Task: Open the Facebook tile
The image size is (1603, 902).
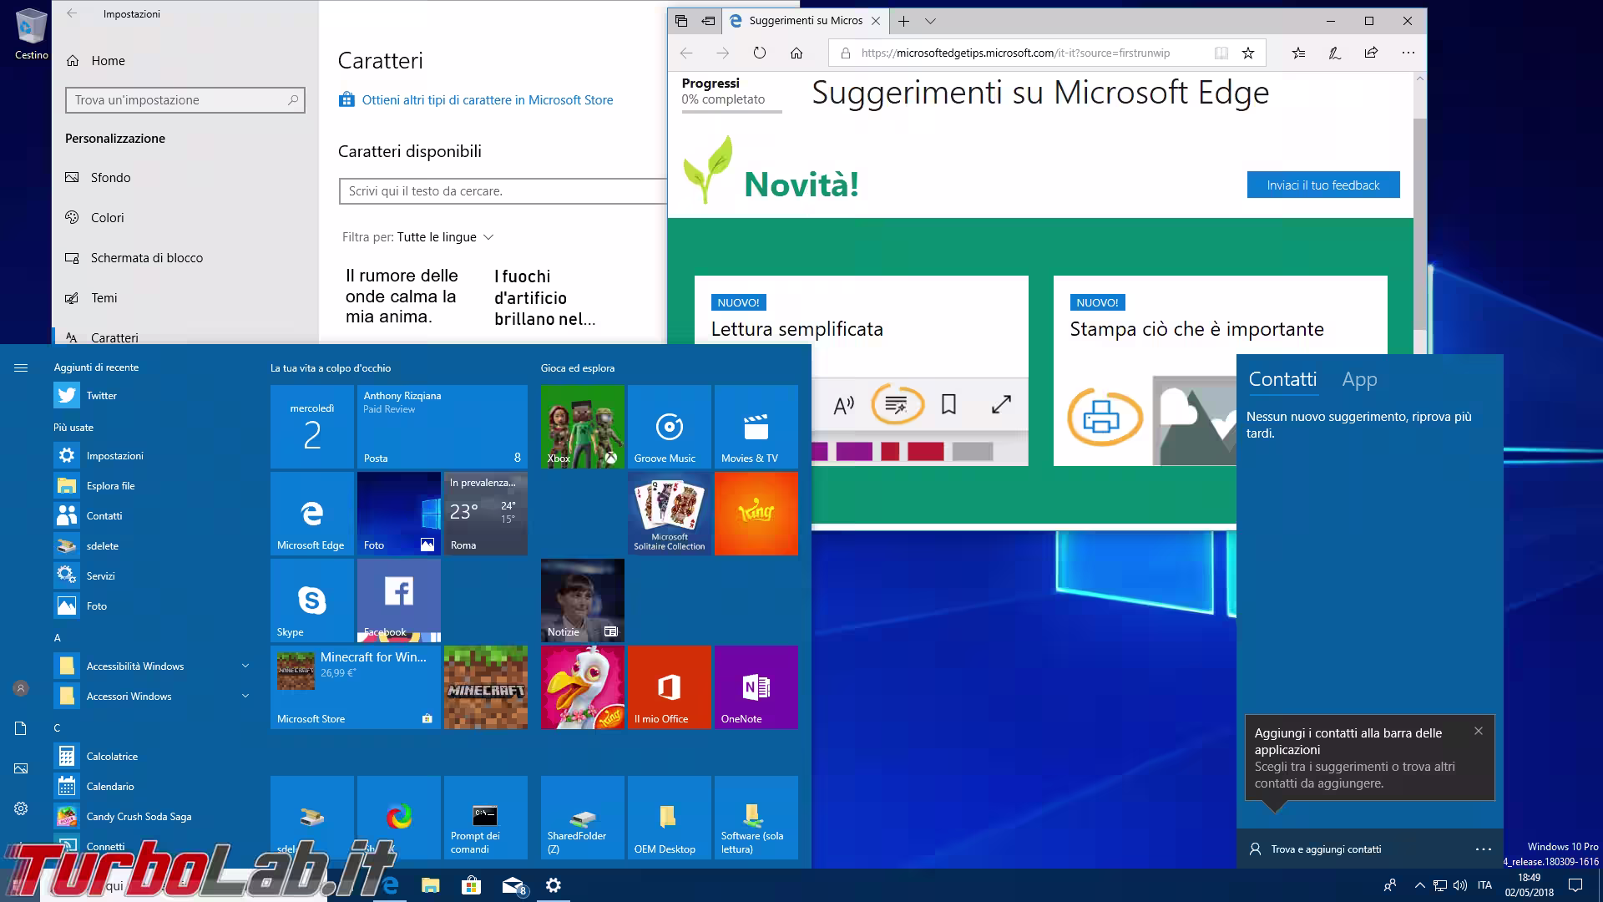Action: tap(398, 600)
